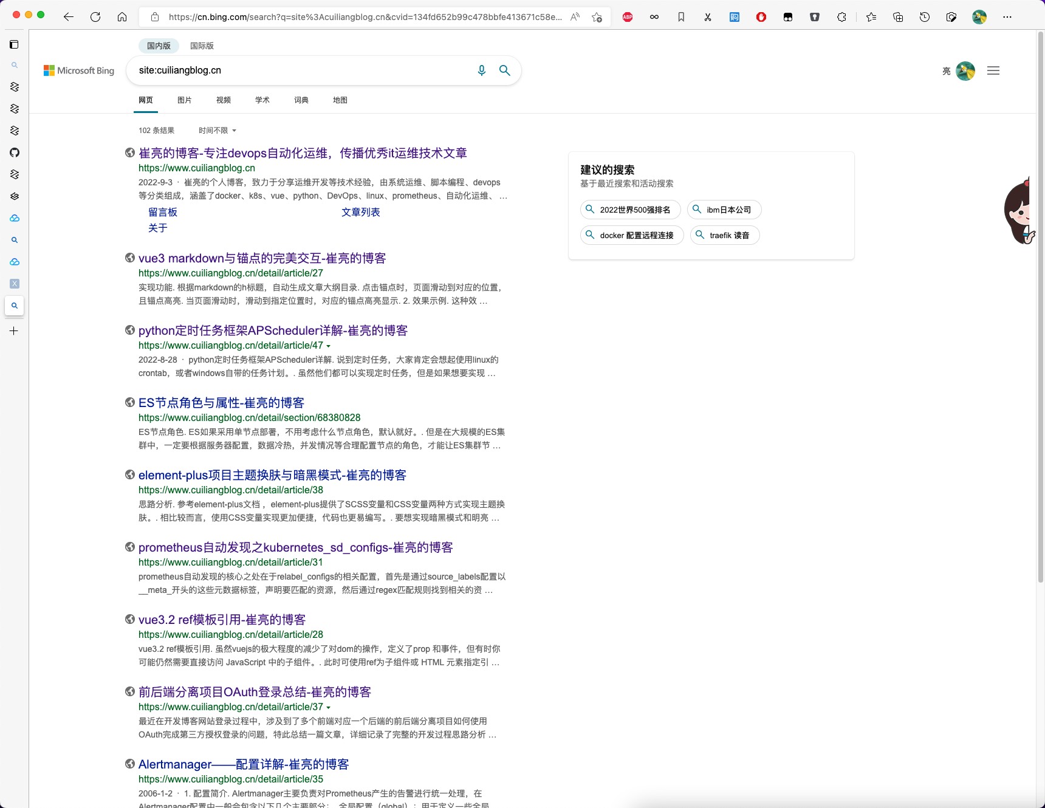Open browser History clock icon

point(925,17)
